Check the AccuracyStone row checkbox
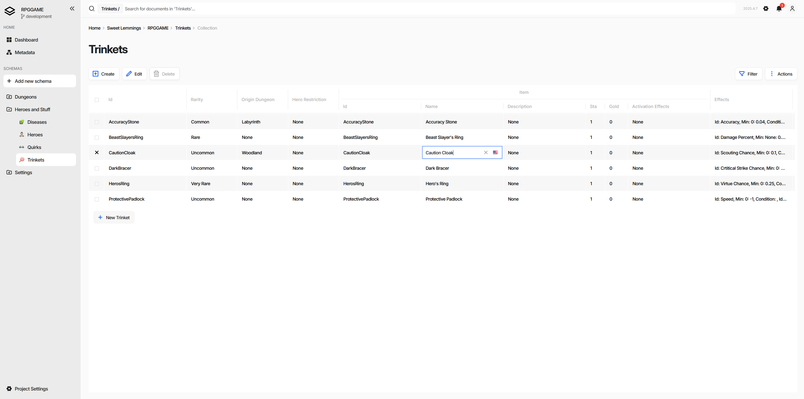Viewport: 804px width, 399px height. (x=97, y=122)
